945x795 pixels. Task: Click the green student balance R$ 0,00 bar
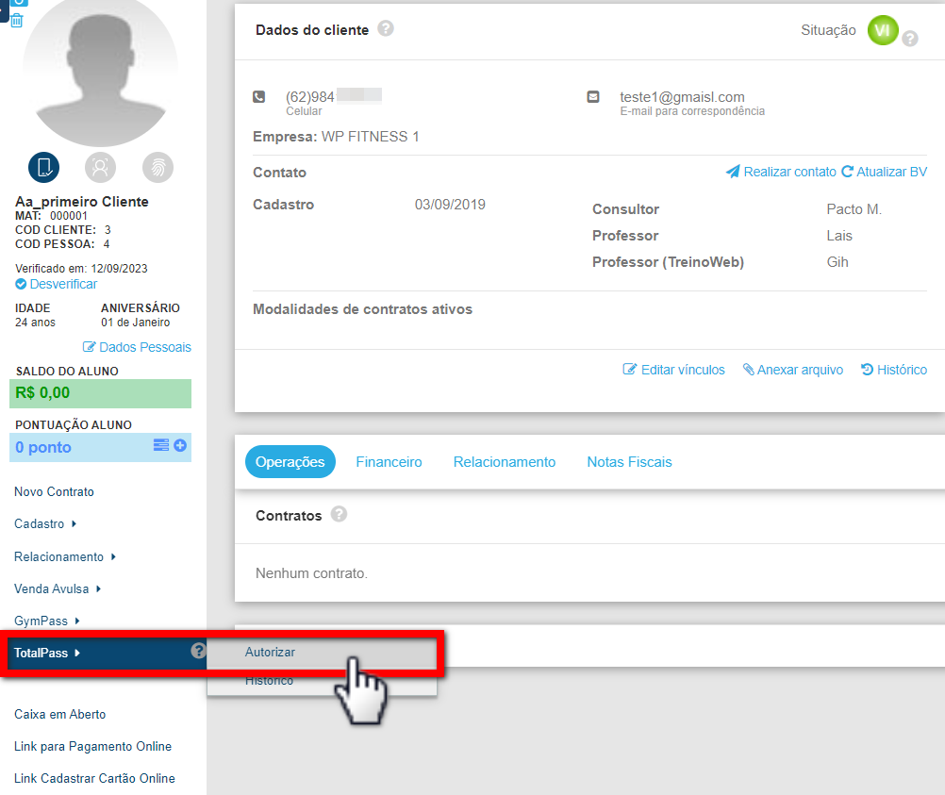click(103, 393)
